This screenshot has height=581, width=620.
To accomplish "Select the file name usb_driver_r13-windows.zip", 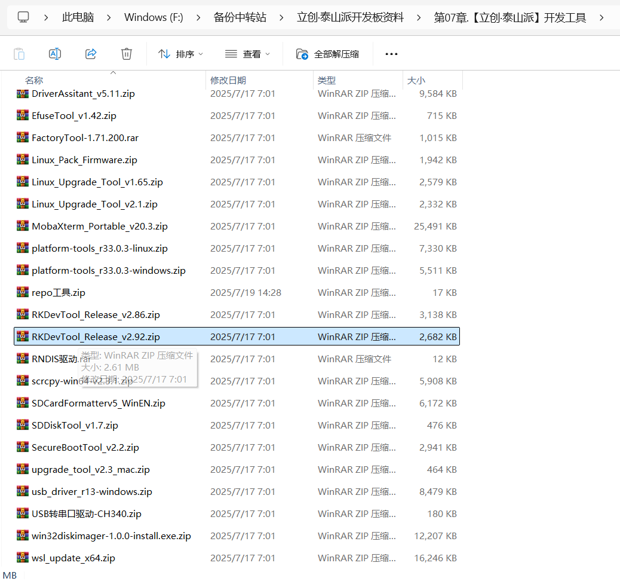I will point(92,492).
